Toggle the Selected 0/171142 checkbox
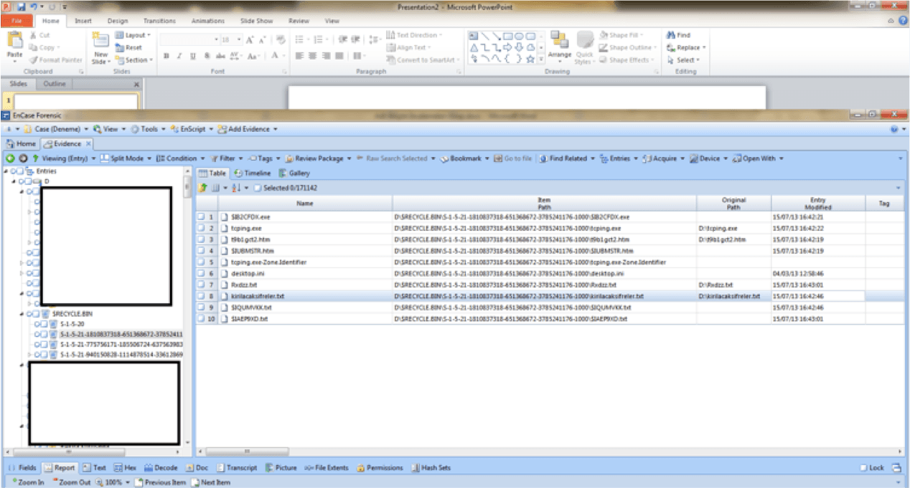 [x=258, y=188]
